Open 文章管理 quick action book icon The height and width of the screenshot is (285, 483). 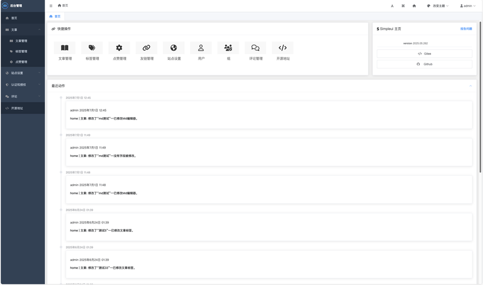(x=65, y=48)
